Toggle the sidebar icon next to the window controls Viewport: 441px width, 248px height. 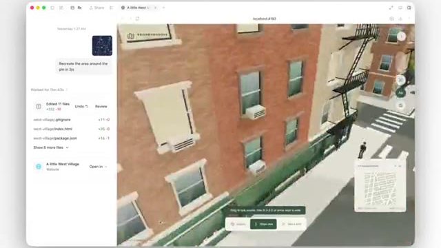click(x=52, y=8)
